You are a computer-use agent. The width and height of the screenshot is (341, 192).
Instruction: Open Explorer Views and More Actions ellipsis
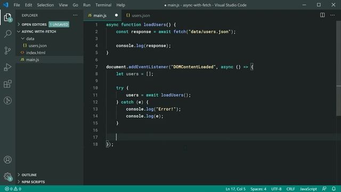click(x=75, y=15)
